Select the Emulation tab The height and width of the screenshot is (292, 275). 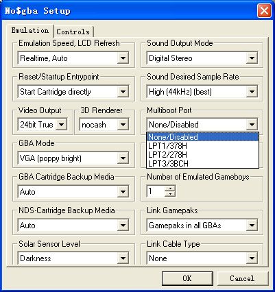30,31
